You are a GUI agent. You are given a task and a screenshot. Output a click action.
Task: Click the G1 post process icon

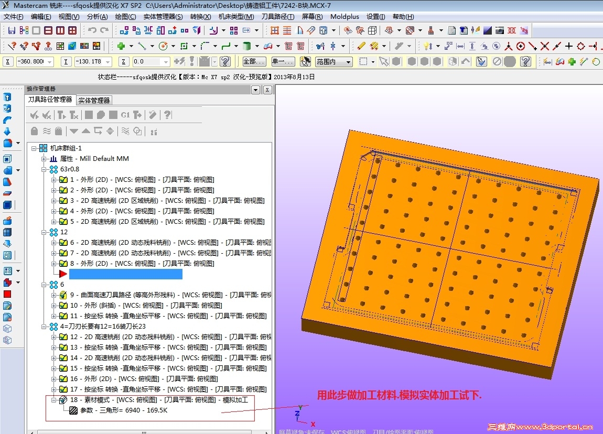(125, 115)
